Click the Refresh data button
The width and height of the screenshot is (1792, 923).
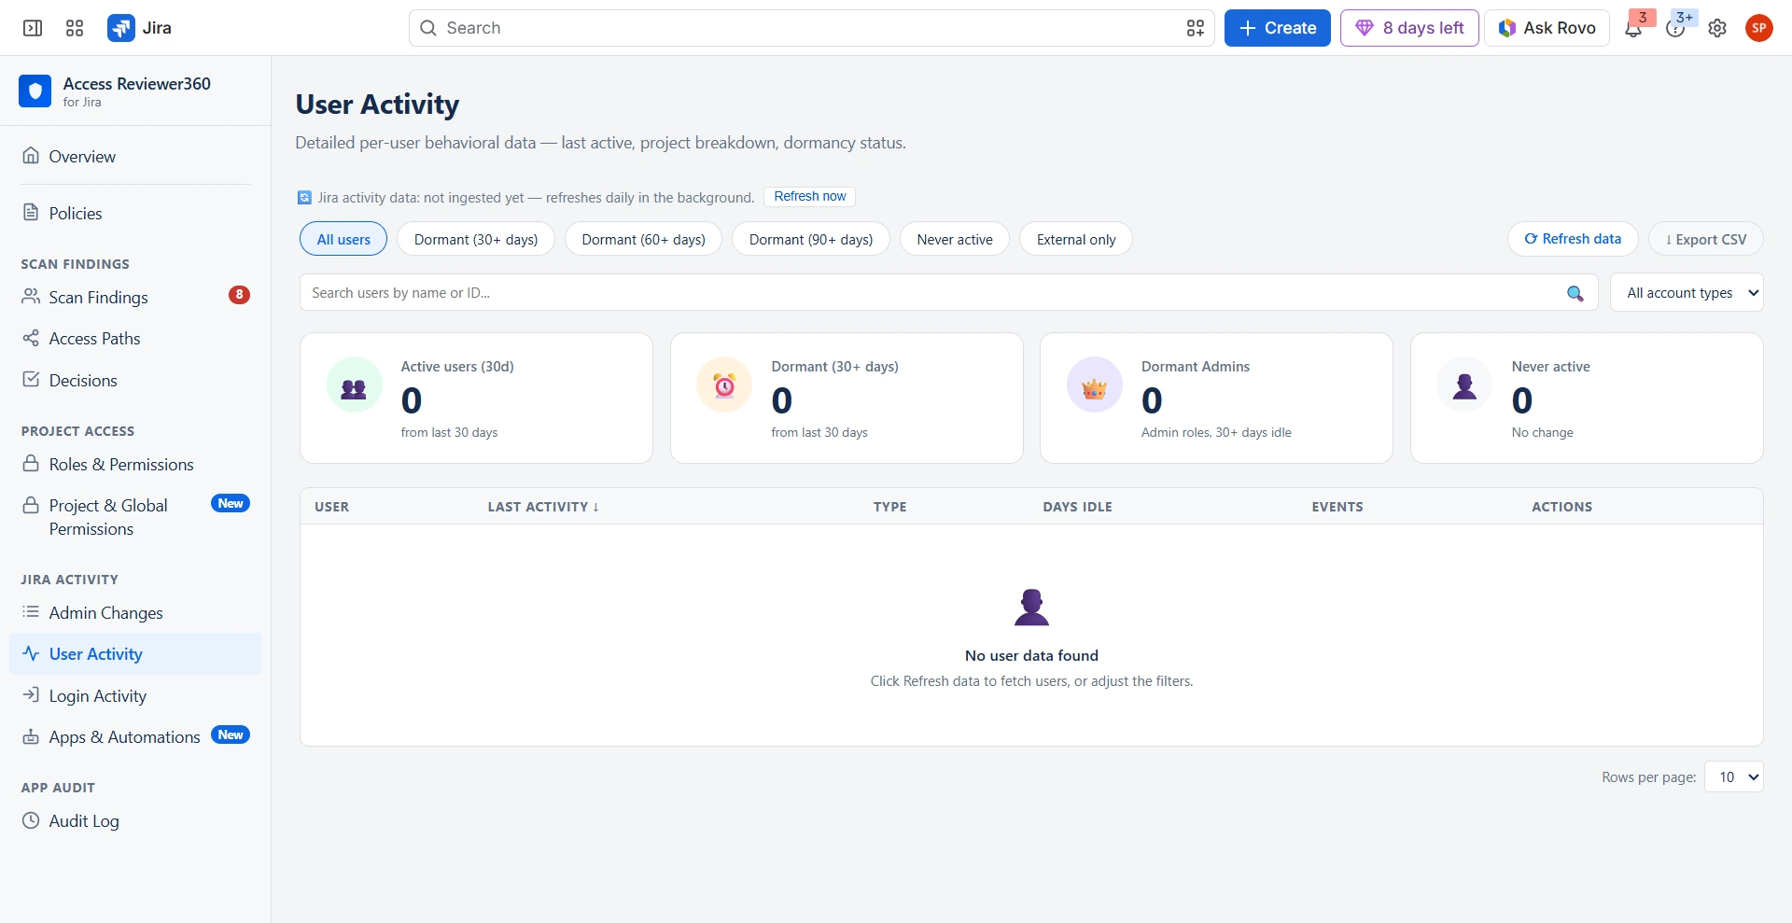pos(1573,239)
